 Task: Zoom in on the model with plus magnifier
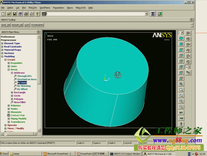(181, 101)
